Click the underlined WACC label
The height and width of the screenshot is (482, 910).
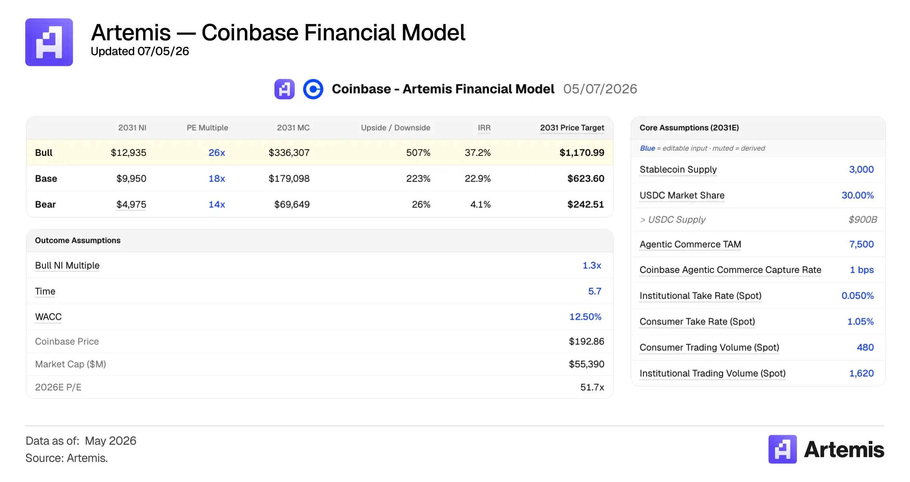[x=48, y=317]
